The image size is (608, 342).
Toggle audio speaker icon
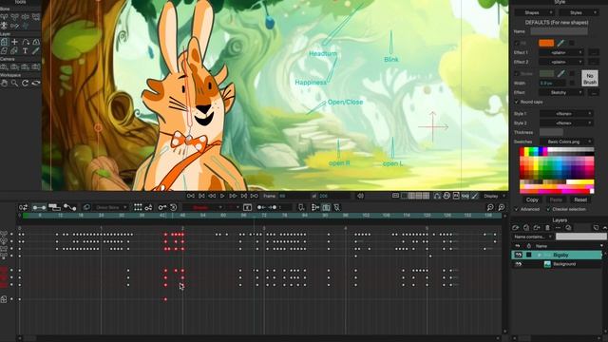(x=360, y=196)
